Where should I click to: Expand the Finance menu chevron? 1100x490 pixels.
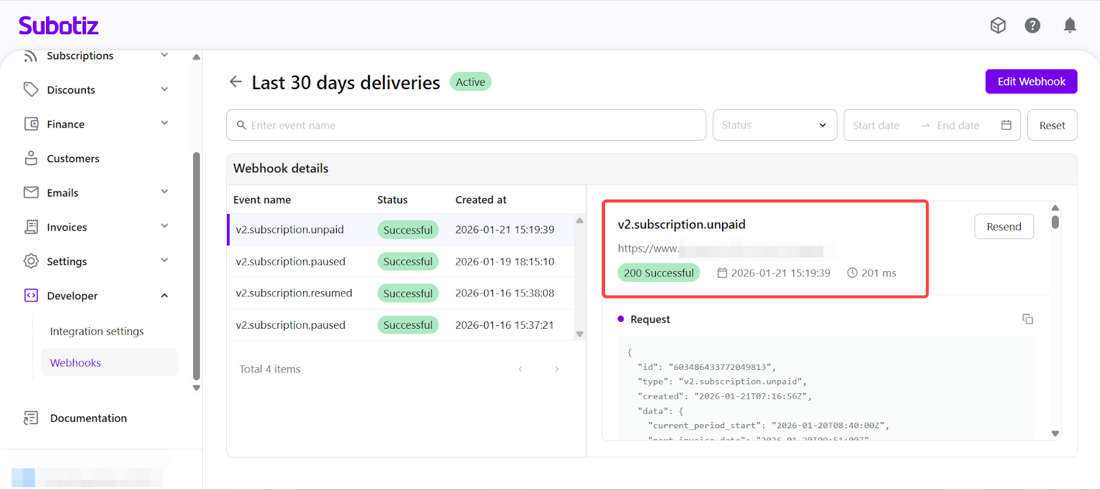(x=164, y=124)
